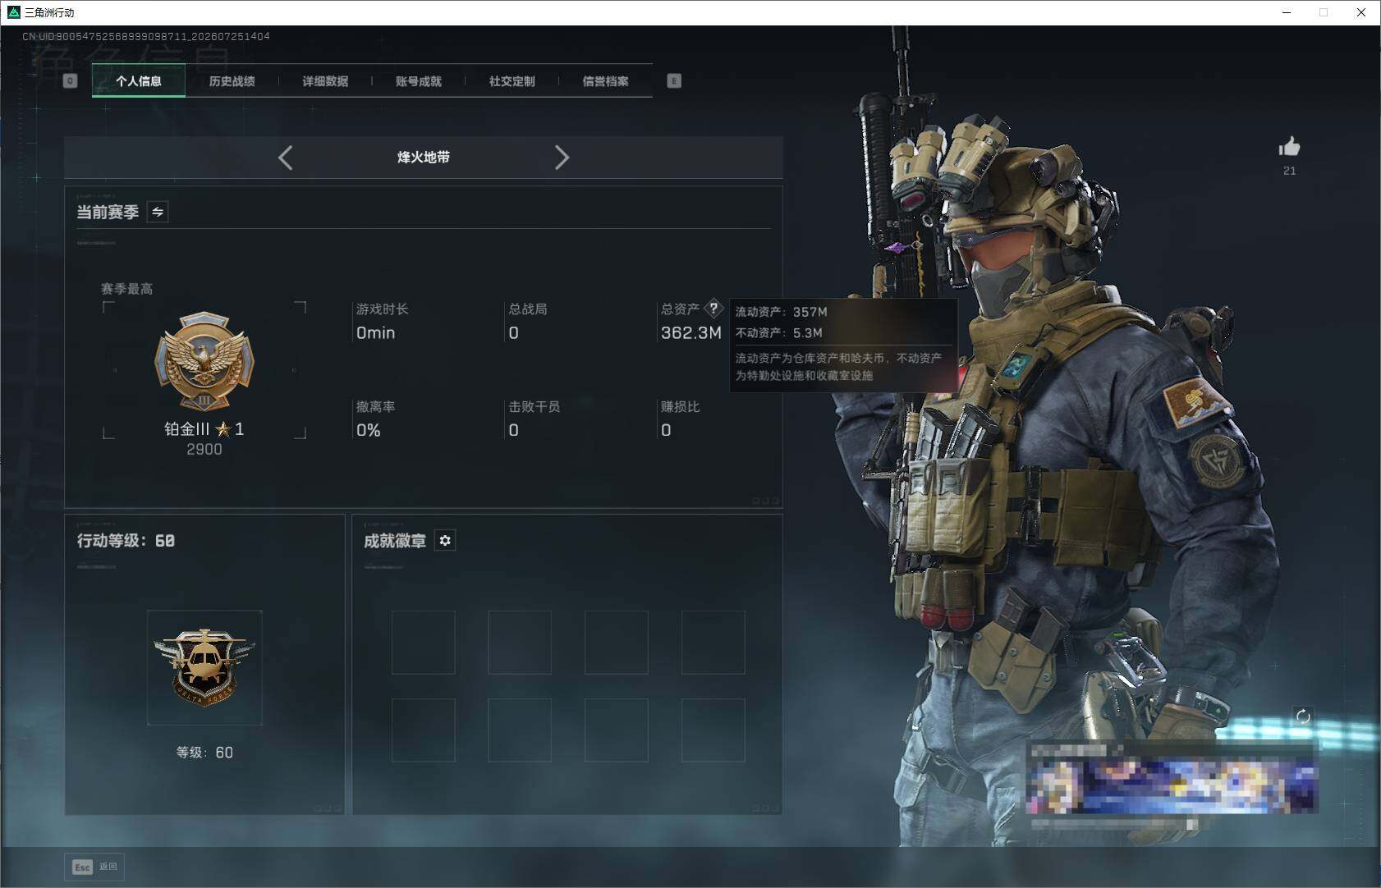The width and height of the screenshot is (1381, 888).
Task: Click the 当前赛季 heading
Action: (108, 212)
